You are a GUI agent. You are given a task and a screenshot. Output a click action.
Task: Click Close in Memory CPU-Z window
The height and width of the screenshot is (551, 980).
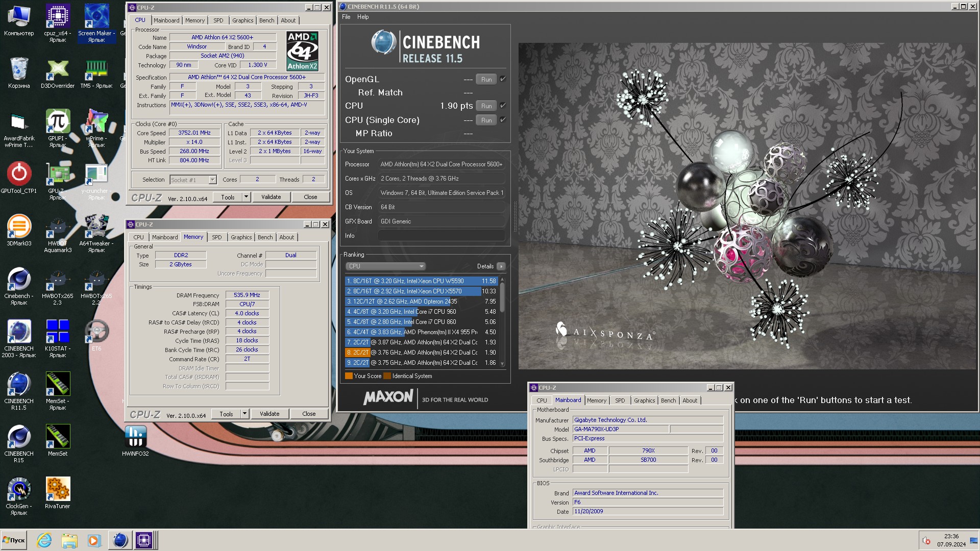[309, 414]
